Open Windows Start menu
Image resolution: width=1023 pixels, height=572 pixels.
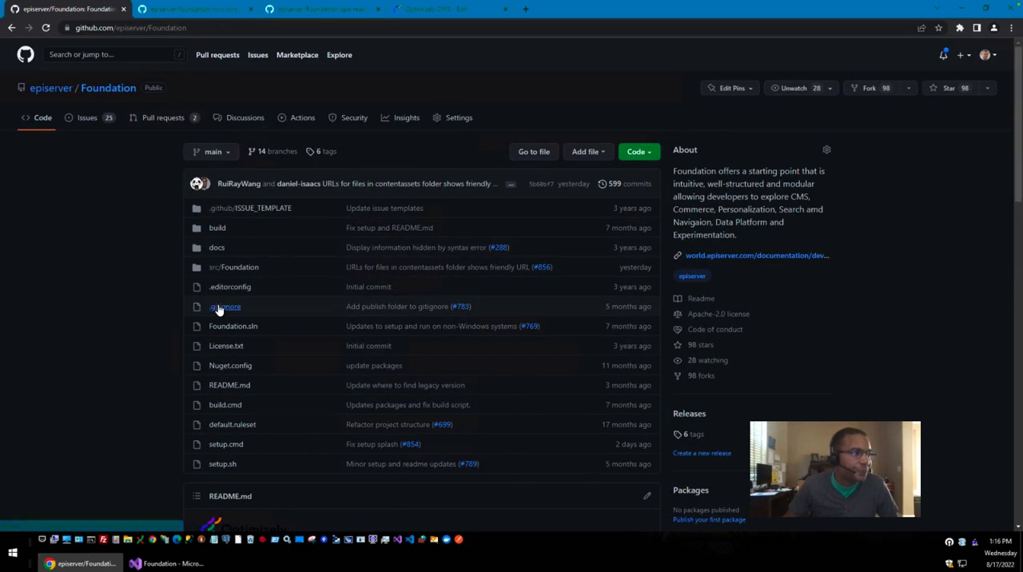pyautogui.click(x=13, y=553)
